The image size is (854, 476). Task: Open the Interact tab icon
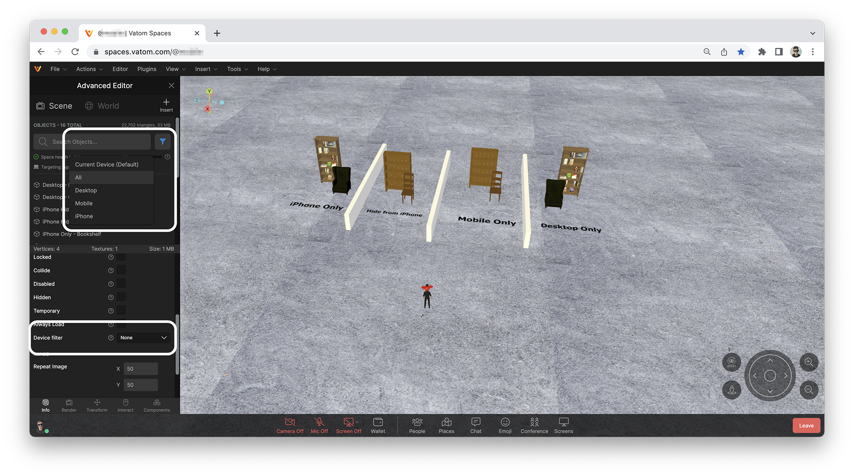coord(126,402)
